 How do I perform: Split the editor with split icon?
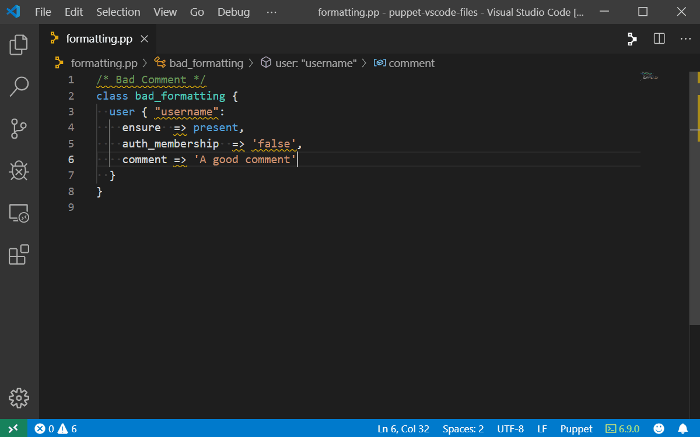[659, 39]
